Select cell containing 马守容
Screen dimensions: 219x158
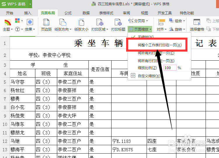(x=22, y=82)
